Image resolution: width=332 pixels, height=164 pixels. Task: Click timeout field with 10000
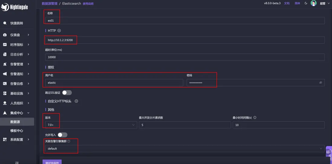pyautogui.click(x=185, y=57)
